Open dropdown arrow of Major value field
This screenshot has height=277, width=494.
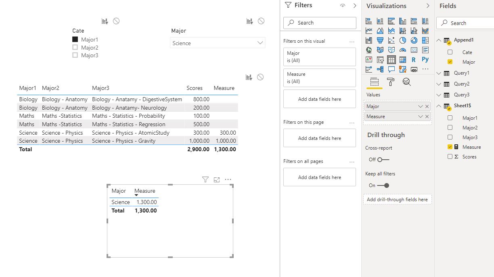point(421,106)
